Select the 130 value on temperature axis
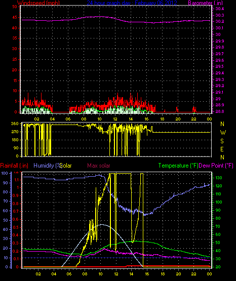Viewport: 236px width, 281px height. [x=219, y=178]
